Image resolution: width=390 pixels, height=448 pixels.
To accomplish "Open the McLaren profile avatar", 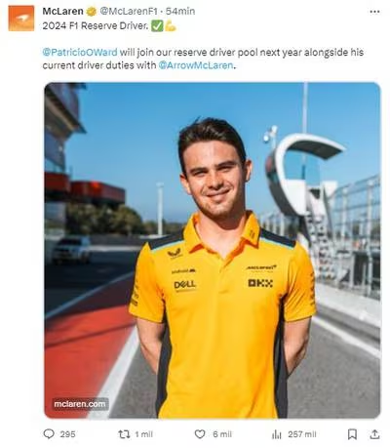I will click(21, 19).
